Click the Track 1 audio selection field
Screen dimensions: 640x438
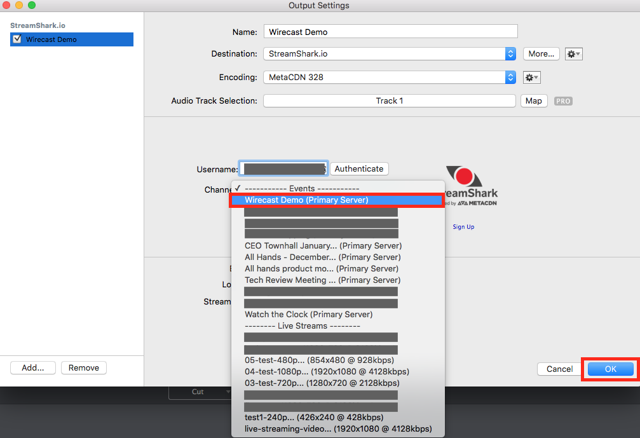390,101
